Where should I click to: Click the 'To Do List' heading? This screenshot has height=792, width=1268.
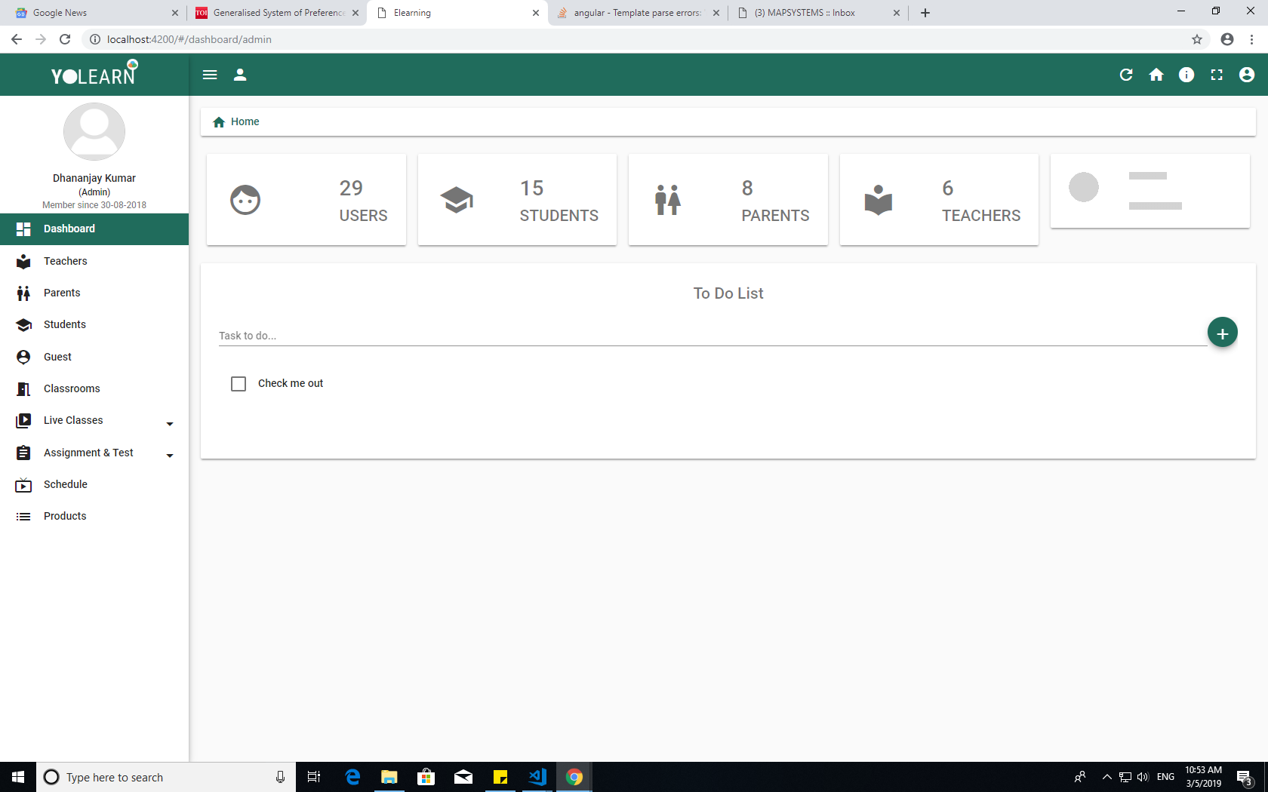coord(728,293)
